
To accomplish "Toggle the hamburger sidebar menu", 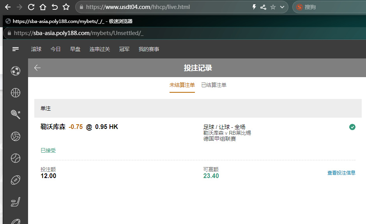I will [x=16, y=49].
